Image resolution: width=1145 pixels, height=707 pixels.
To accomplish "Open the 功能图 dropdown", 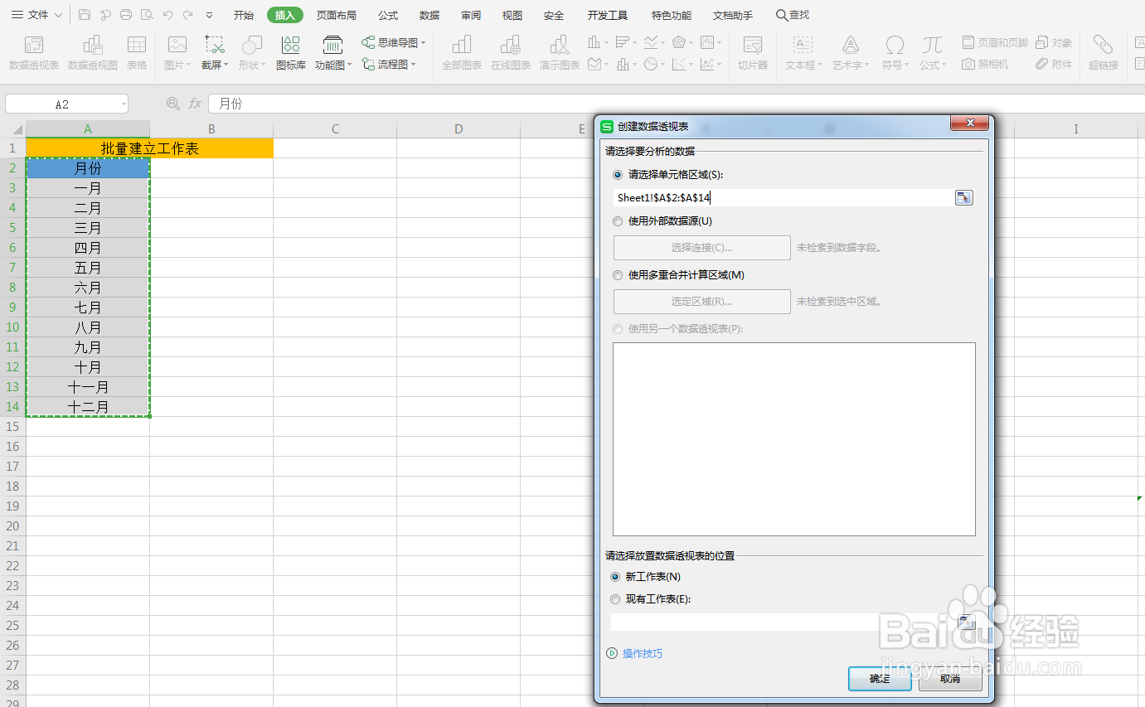I will point(349,65).
